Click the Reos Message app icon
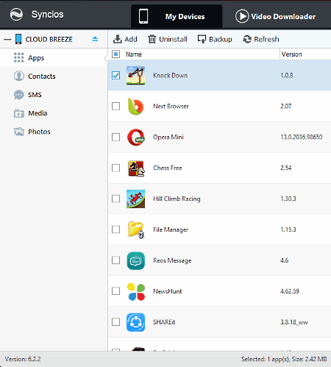The image size is (331, 367). click(x=135, y=260)
